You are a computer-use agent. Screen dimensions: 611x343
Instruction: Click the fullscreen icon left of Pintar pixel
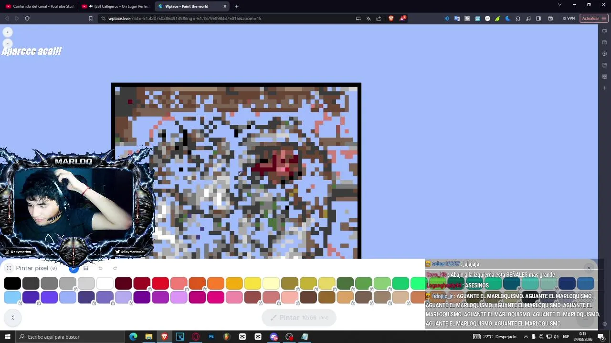click(x=9, y=268)
